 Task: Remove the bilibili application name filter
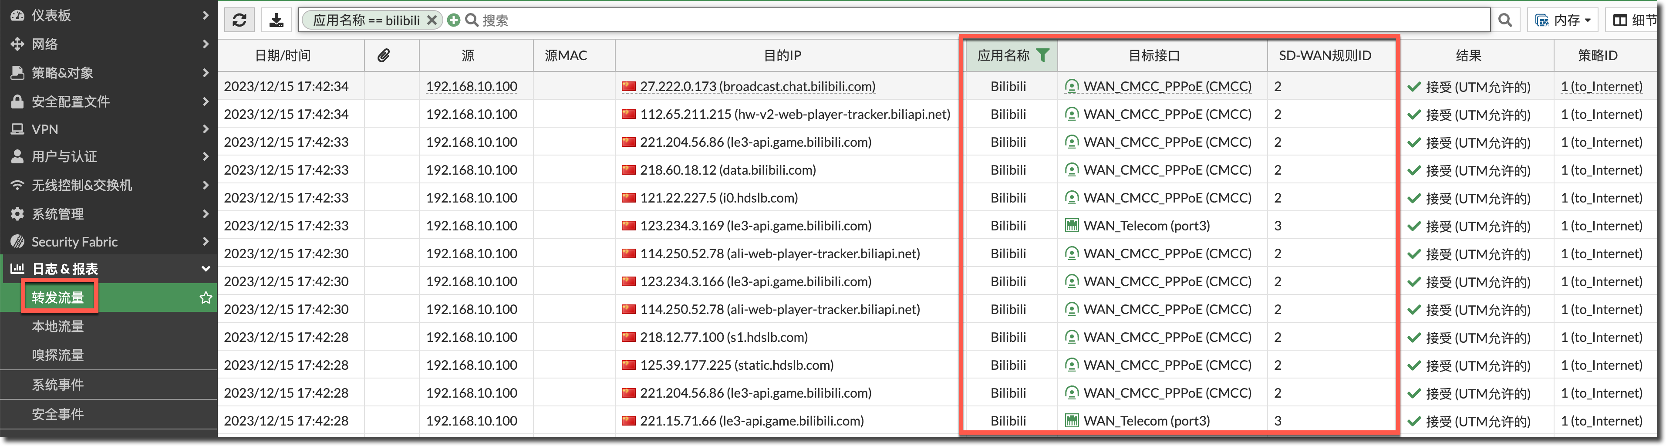click(x=432, y=20)
